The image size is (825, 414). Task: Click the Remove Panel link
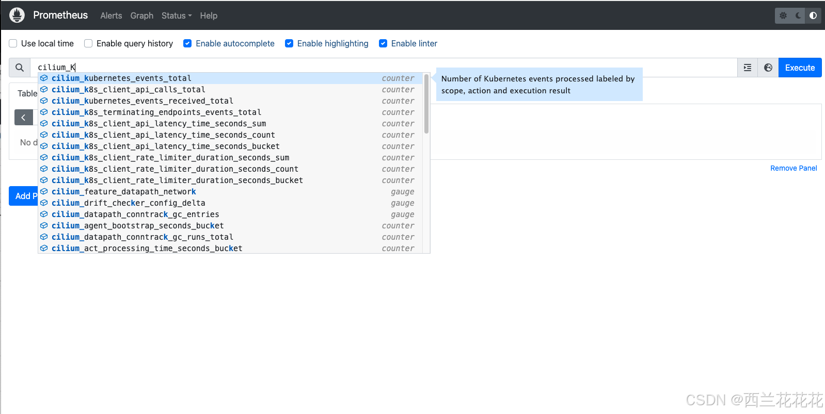pyautogui.click(x=794, y=168)
